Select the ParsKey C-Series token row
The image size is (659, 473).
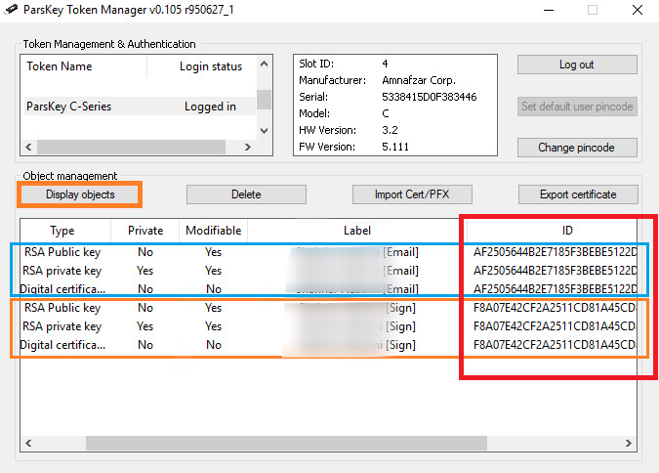point(139,107)
